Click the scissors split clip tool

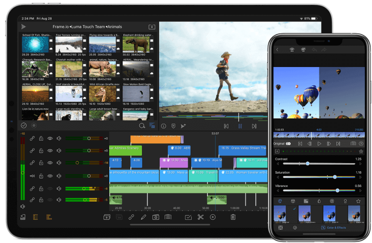coord(201,217)
